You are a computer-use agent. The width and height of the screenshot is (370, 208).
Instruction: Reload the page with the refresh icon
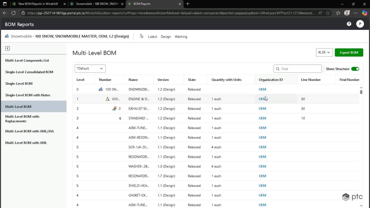13,13
